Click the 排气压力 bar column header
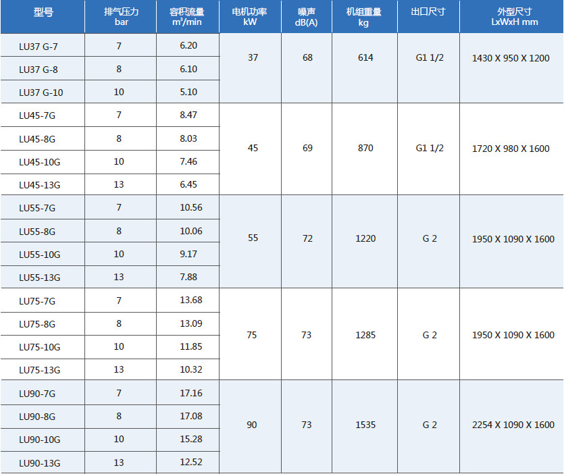 (121, 17)
